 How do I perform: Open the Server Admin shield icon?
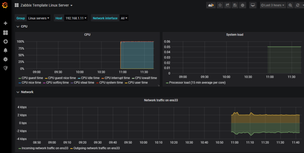pos(6,68)
